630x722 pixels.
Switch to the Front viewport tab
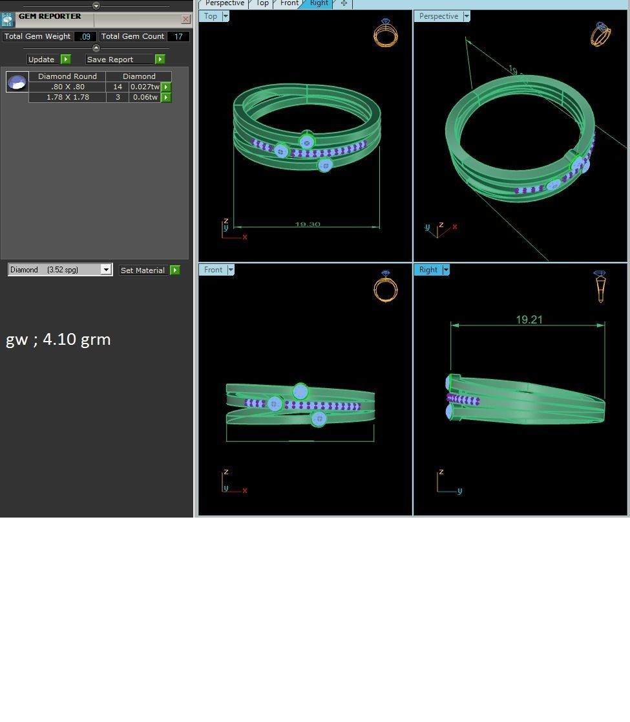coord(289,4)
